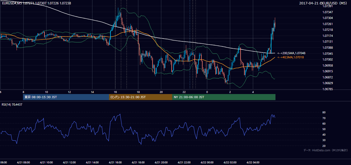Screen dimensions: 351x165
Task: Select the Tokyo 08:00-15:30 JST session bar
Action: point(66,97)
